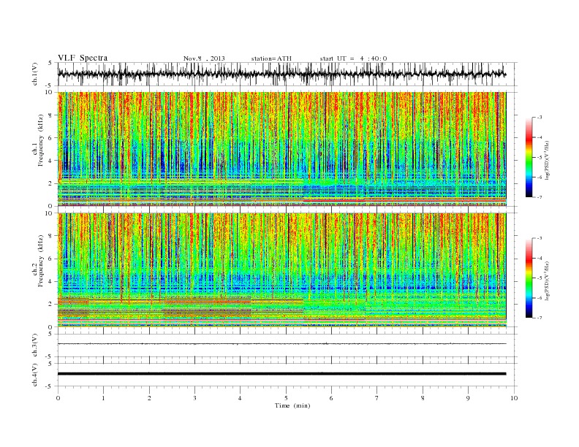The width and height of the screenshot is (579, 447).
Task: Click the ch.1 spectrogram color scale bar
Action: point(529,157)
